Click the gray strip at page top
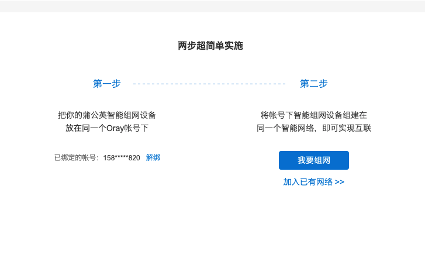 [212, 6]
